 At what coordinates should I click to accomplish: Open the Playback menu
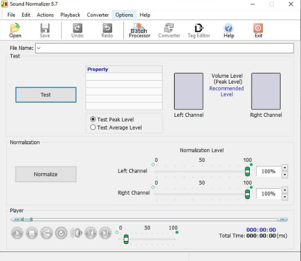tap(70, 15)
